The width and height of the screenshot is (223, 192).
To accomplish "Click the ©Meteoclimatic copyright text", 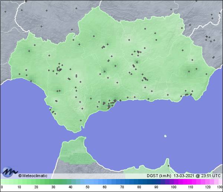I will coord(33,176).
